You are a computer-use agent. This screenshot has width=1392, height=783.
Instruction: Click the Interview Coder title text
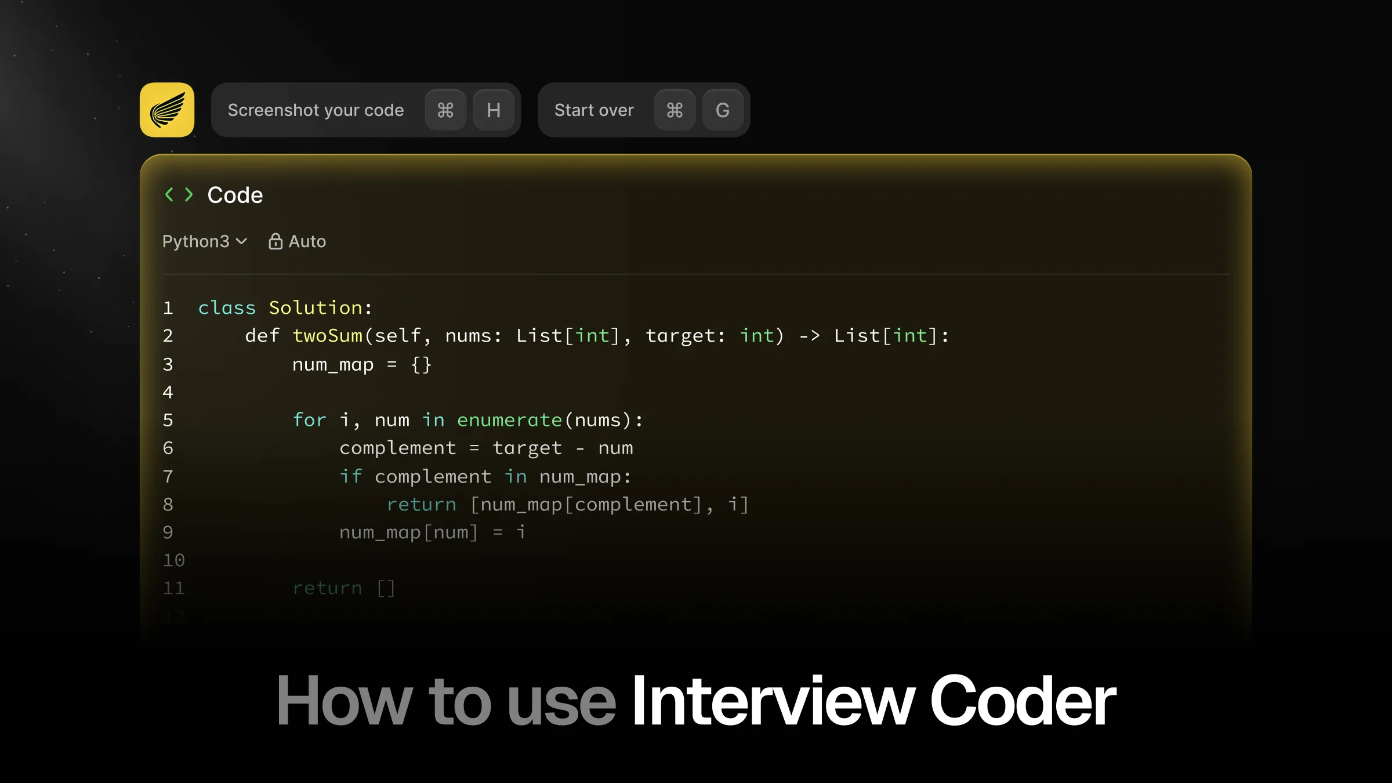tap(873, 701)
